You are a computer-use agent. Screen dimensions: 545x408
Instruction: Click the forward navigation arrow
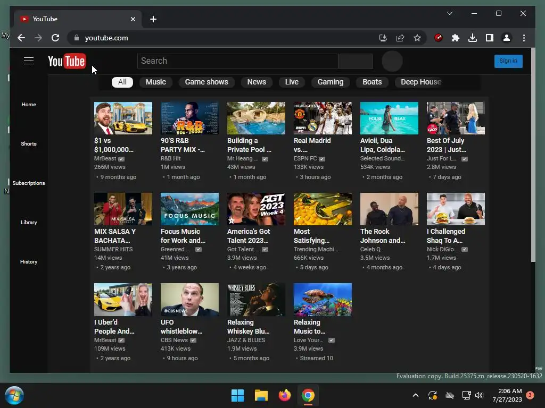click(x=38, y=38)
